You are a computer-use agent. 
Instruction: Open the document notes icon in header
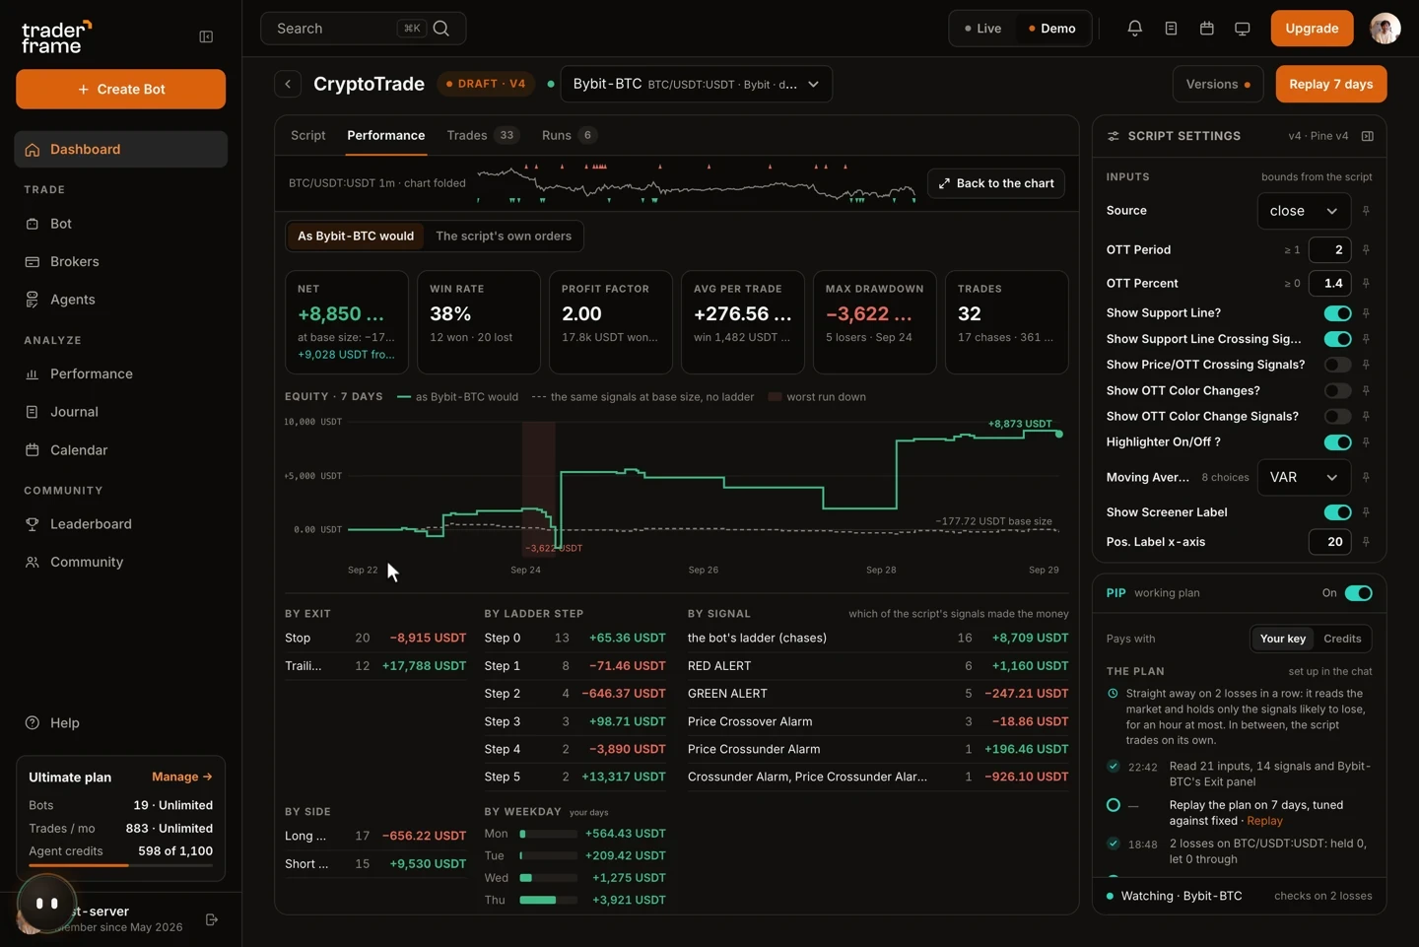[1171, 29]
